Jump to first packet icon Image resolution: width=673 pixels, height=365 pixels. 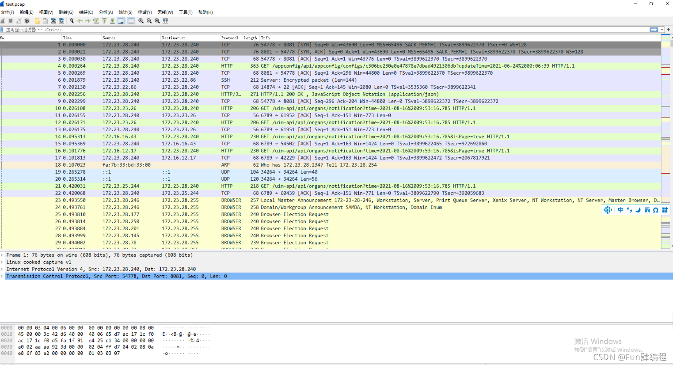click(104, 21)
